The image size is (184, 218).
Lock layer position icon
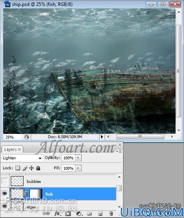(x=31, y=168)
